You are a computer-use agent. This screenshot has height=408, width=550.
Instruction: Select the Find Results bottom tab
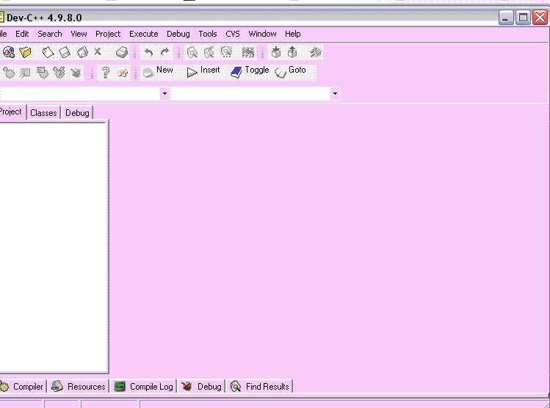[260, 387]
